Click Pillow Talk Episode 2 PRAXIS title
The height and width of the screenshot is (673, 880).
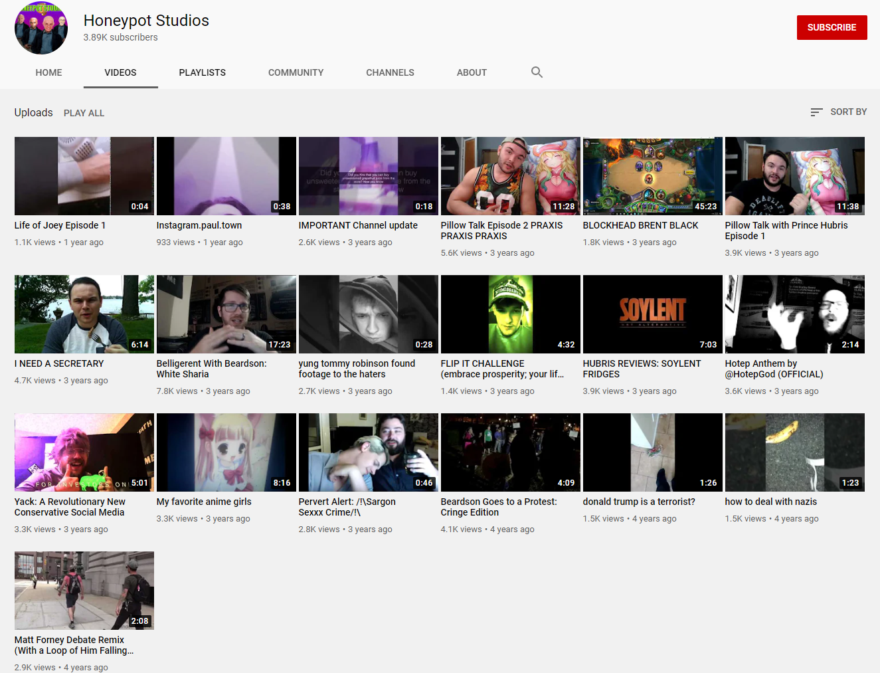(501, 231)
